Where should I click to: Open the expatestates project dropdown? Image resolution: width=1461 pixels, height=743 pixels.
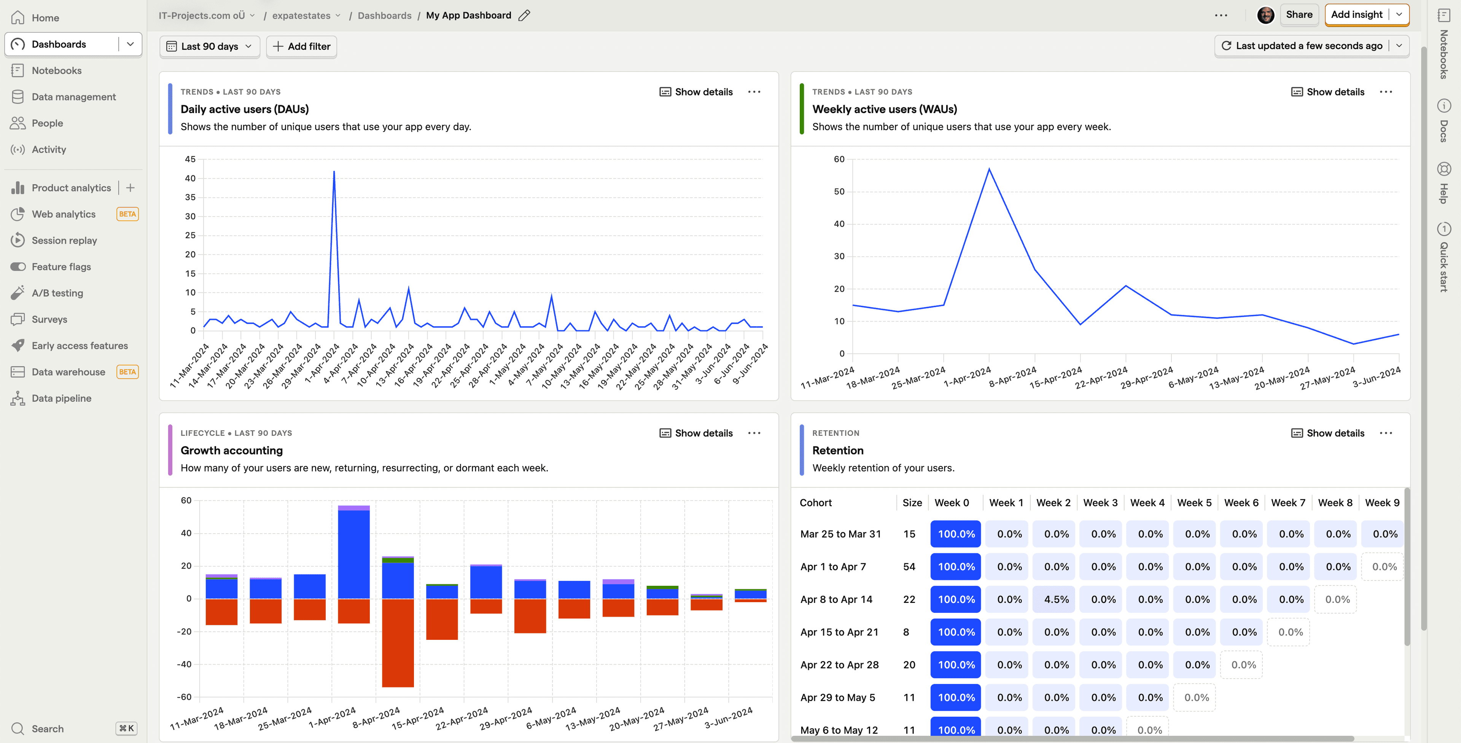[306, 15]
